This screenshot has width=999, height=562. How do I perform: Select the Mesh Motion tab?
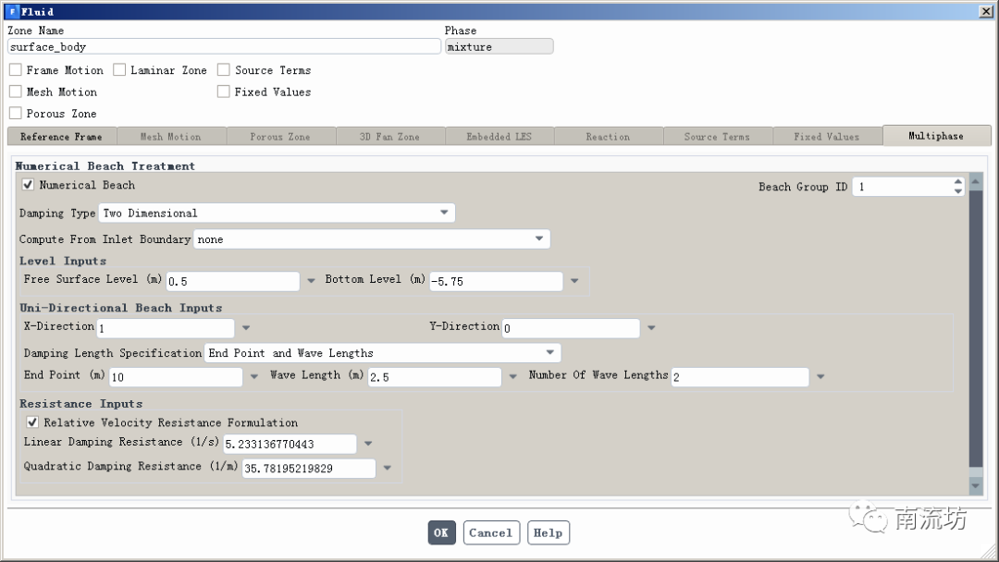171,136
